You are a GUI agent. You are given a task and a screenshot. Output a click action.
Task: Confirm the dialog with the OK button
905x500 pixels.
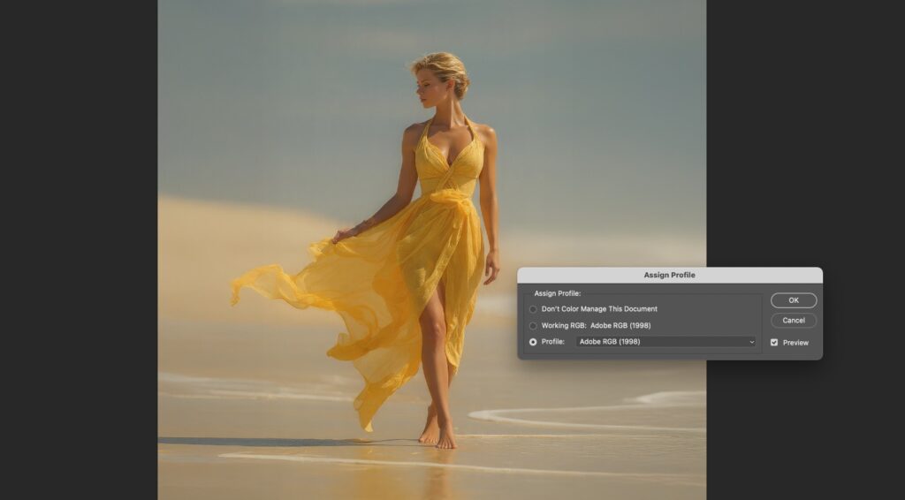(x=793, y=300)
